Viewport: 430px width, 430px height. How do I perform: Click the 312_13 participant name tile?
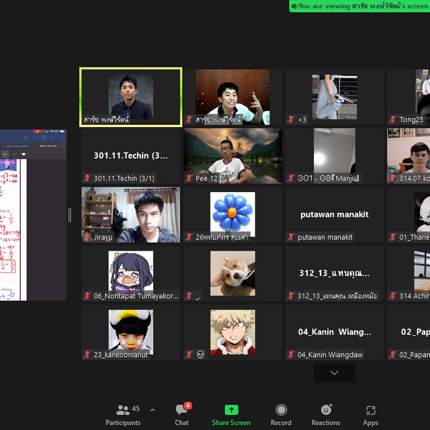tap(334, 273)
